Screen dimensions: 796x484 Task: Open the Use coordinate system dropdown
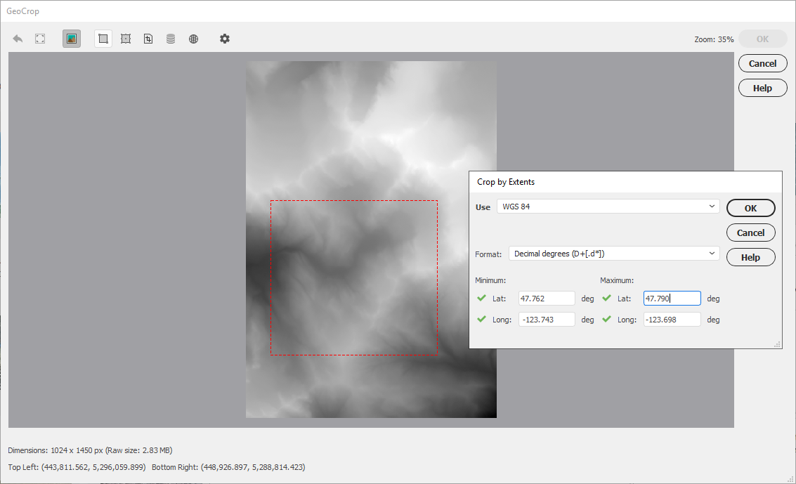click(x=608, y=207)
